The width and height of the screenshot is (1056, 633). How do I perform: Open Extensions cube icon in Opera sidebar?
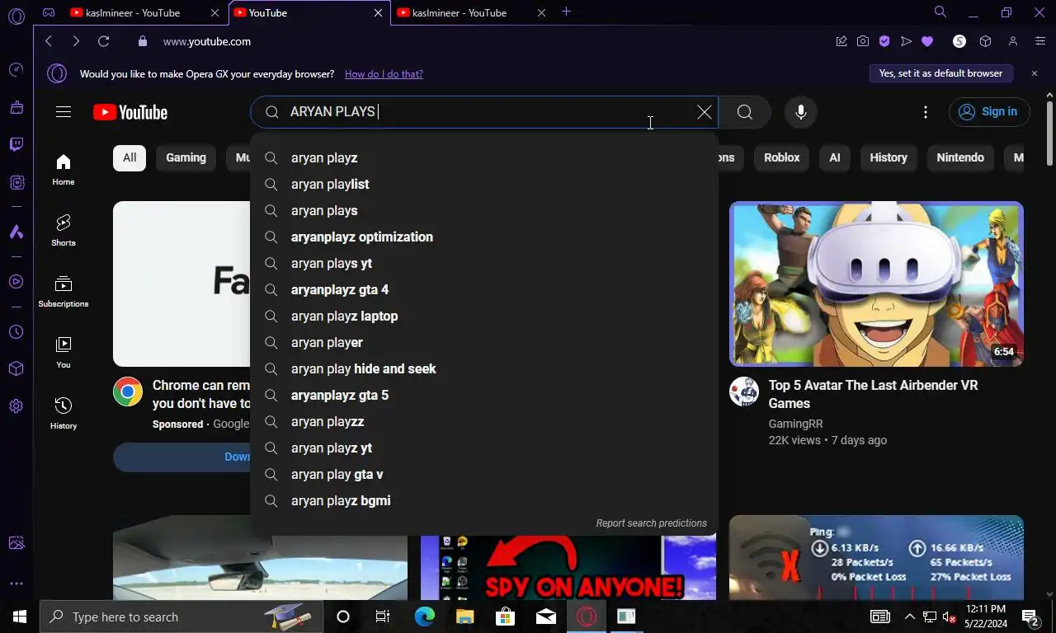point(16,368)
